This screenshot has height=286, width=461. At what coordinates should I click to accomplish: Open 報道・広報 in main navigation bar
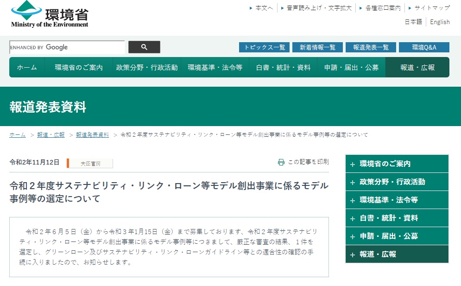[417, 68]
